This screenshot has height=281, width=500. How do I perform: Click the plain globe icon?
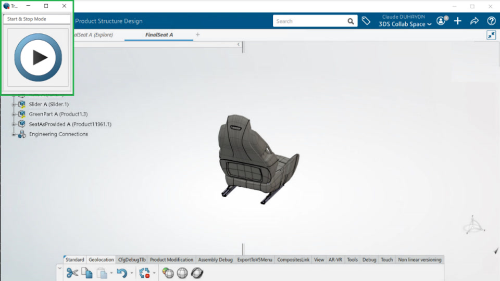click(182, 273)
